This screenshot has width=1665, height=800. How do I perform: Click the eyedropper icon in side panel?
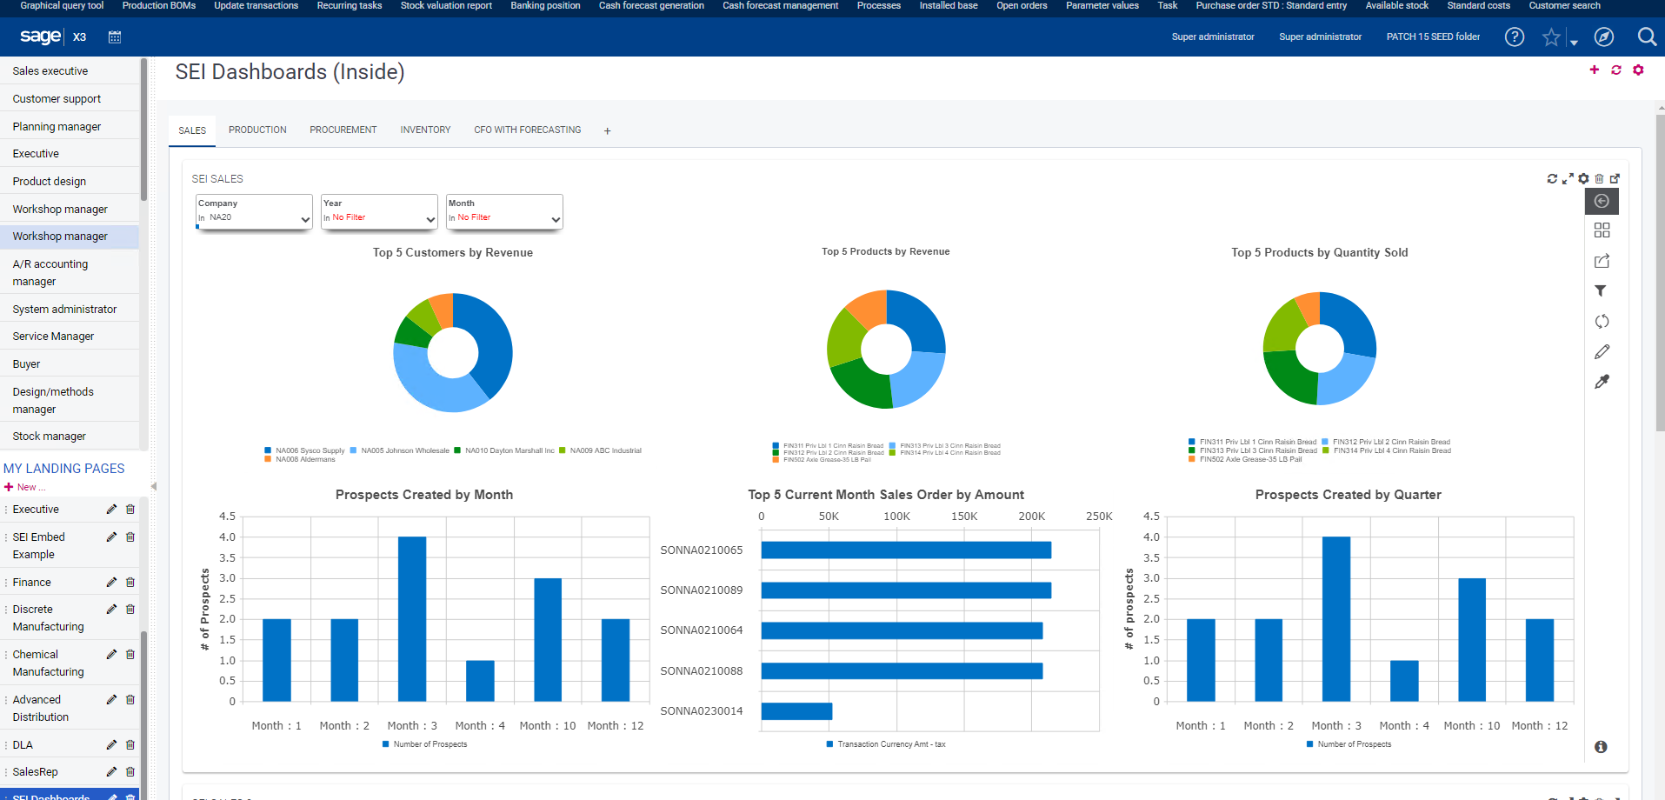pyautogui.click(x=1602, y=381)
